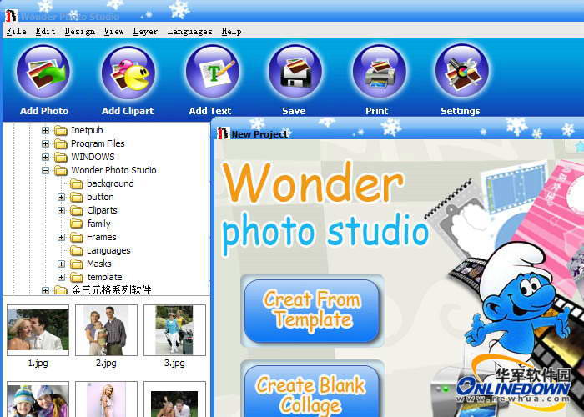584x417 pixels.
Task: Click the Program Files folder icon
Action: (x=60, y=144)
